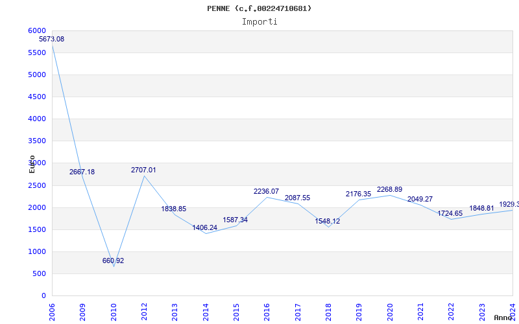Click the 2016 x-axis year label
The width and height of the screenshot is (519, 324).
pos(267,312)
